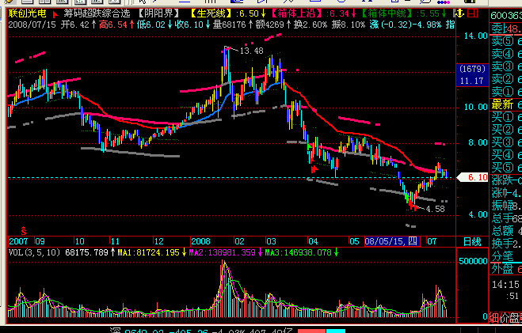Click the VOL(3,5,10) indicator title
Image resolution: width=522 pixels, height=333 pixels.
click(x=34, y=252)
